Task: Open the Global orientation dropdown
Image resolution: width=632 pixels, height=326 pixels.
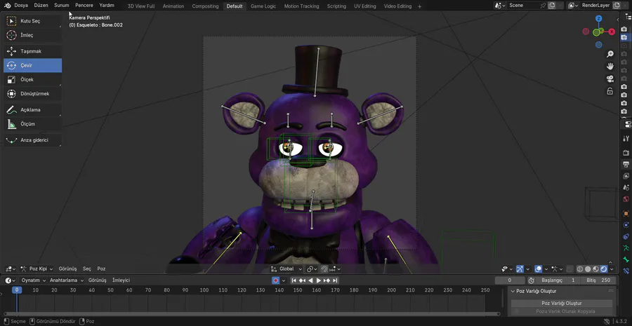Action: pos(287,269)
